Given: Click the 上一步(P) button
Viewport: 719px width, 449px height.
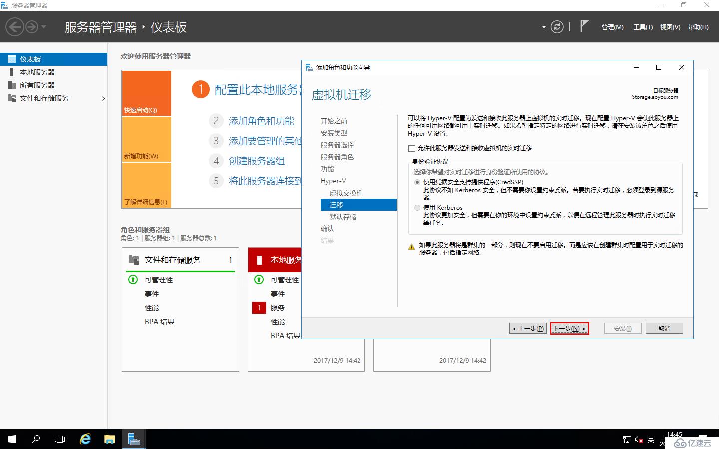Looking at the screenshot, I should click(x=528, y=328).
